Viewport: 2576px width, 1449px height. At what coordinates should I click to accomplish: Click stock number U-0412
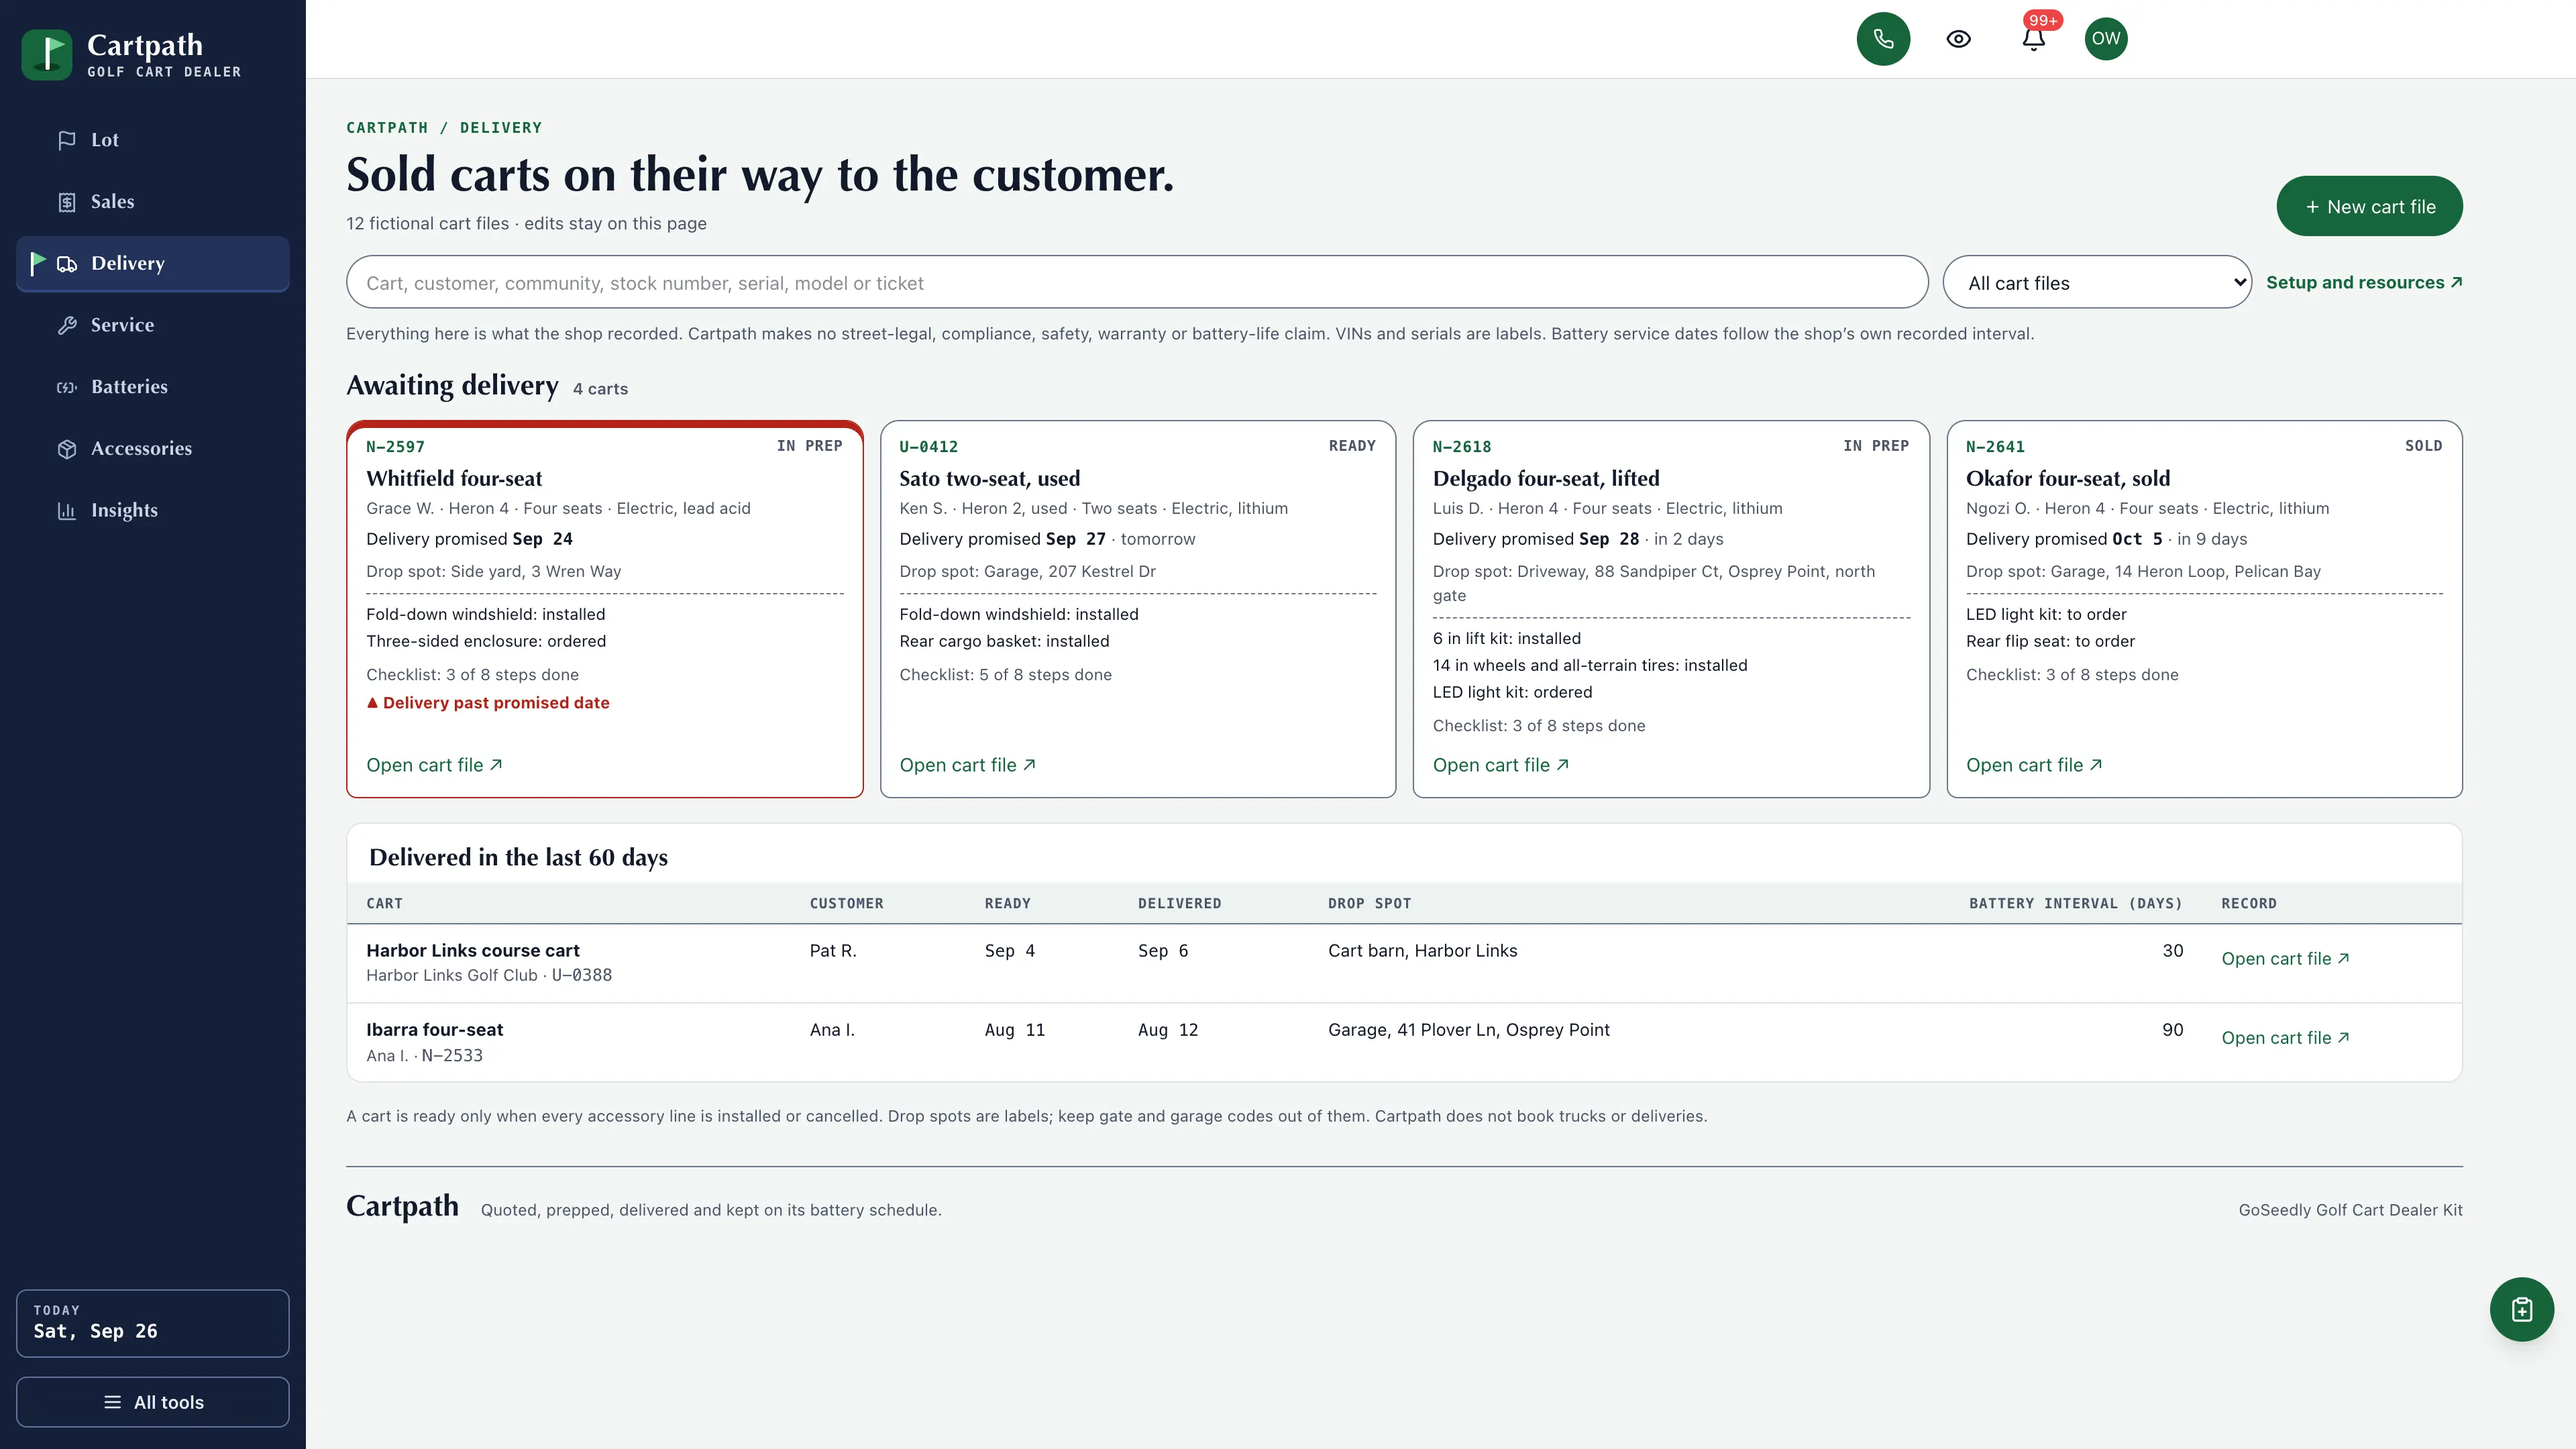tap(928, 447)
